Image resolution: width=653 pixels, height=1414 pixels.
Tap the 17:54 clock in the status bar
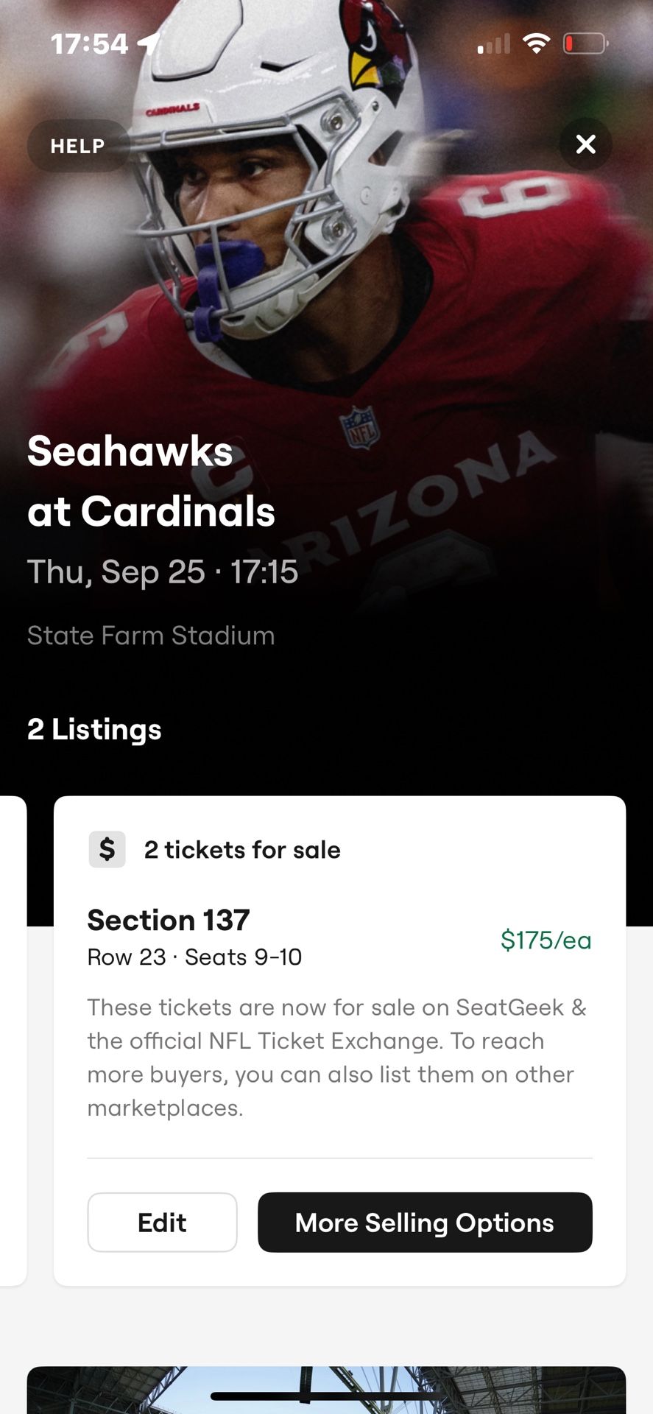tap(89, 44)
